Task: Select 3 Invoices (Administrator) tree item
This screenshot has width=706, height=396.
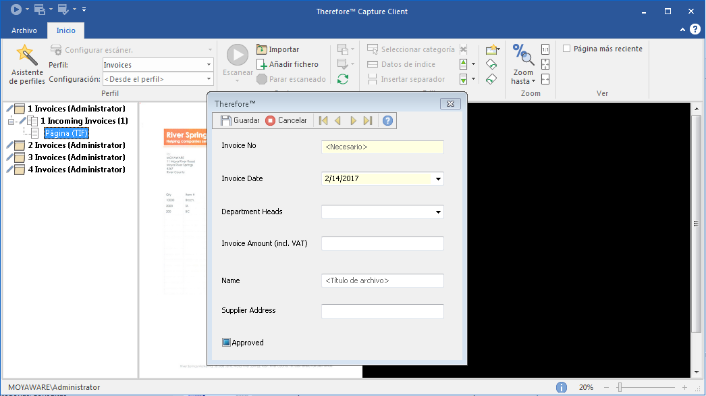Action: tap(76, 157)
